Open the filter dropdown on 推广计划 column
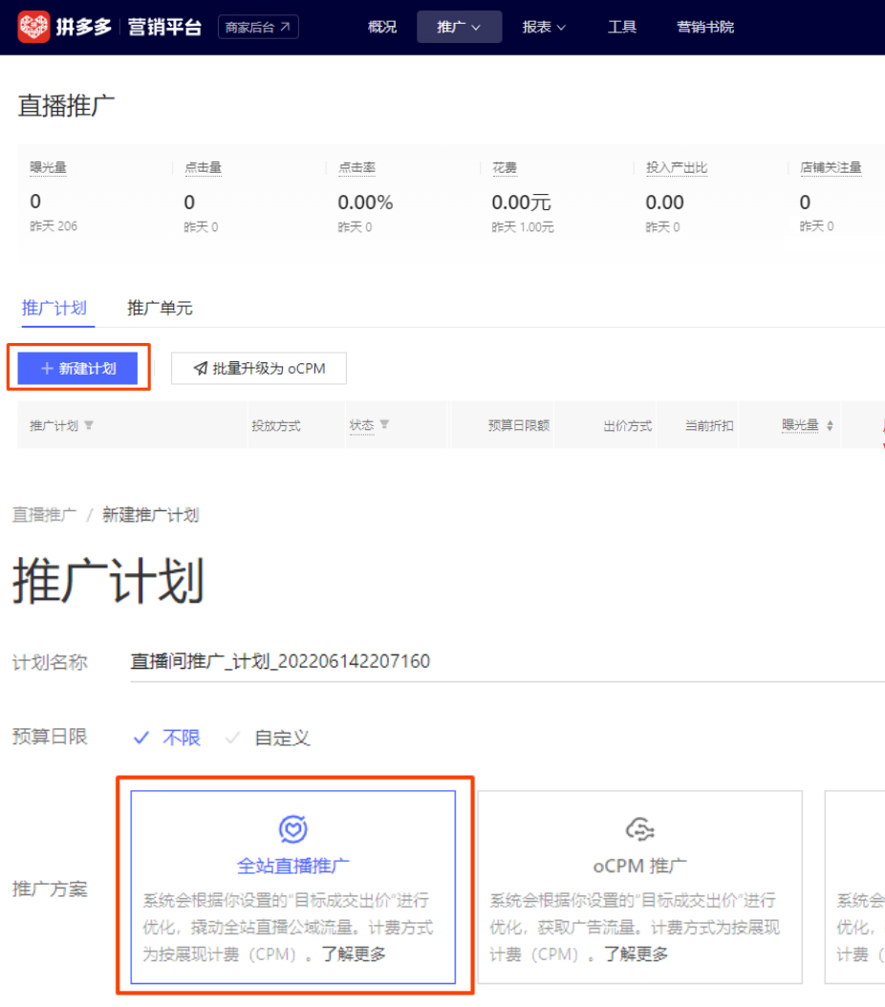 (x=87, y=426)
